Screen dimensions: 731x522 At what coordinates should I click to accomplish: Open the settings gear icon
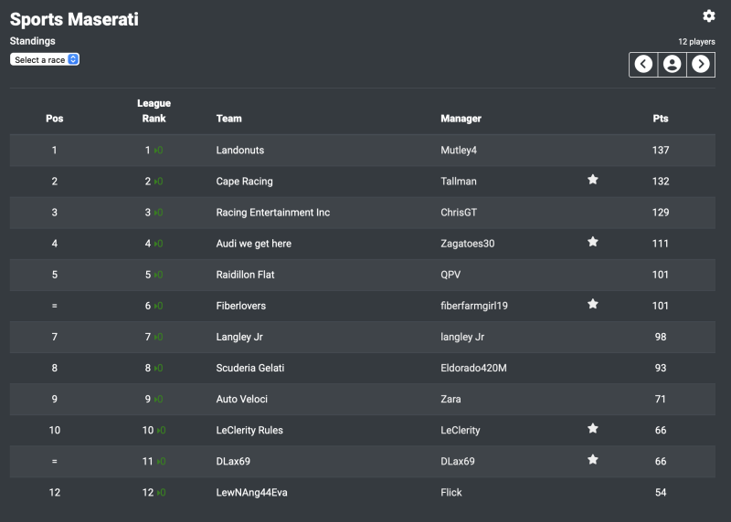pos(709,16)
